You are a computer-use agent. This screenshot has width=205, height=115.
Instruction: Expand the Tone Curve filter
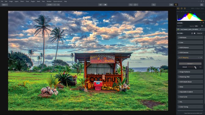(190, 97)
